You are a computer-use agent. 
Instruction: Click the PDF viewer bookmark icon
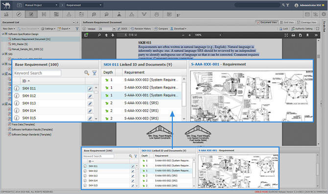[307, 35]
